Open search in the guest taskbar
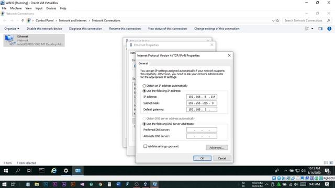 pyautogui.click(x=17, y=171)
